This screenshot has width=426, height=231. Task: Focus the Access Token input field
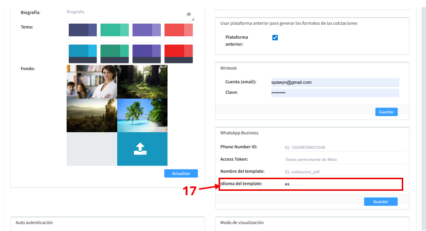(x=344, y=159)
